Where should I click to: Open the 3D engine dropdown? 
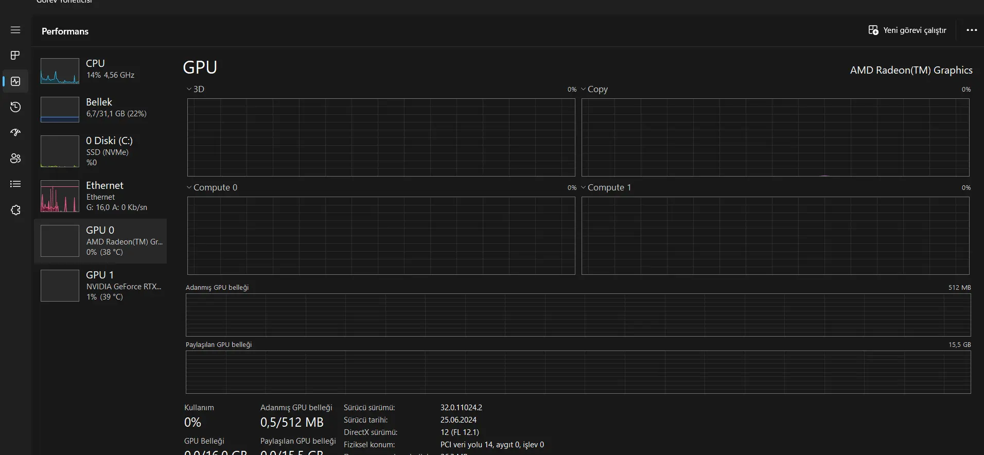pyautogui.click(x=196, y=89)
